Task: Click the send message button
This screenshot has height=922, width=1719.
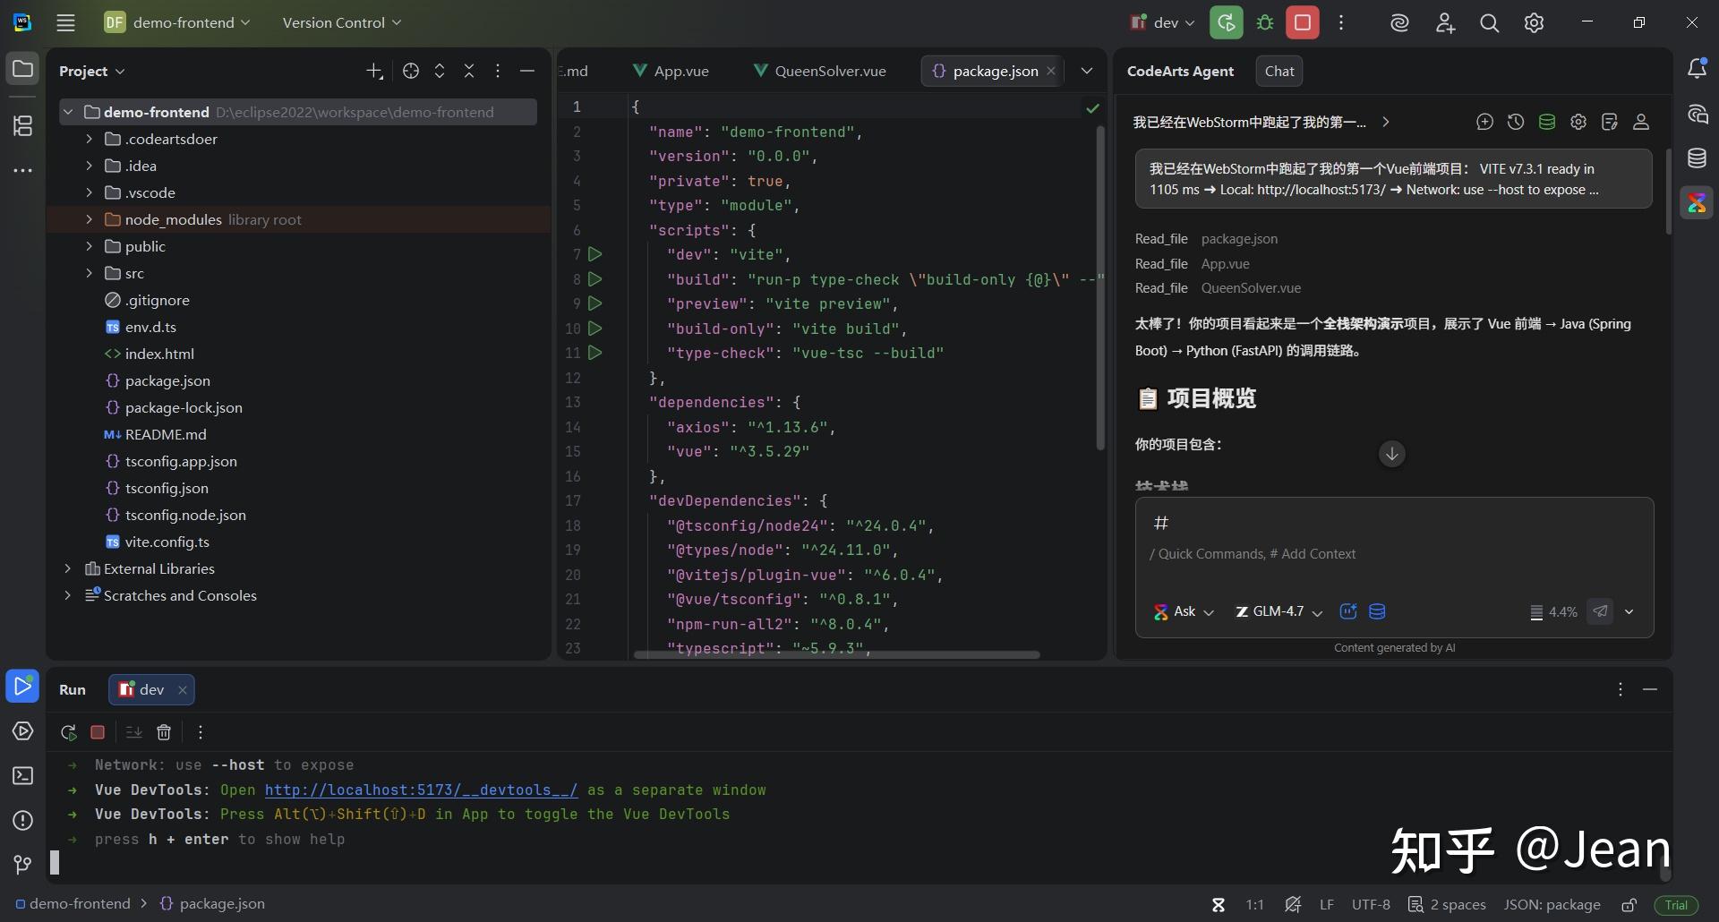Action: [1600, 611]
